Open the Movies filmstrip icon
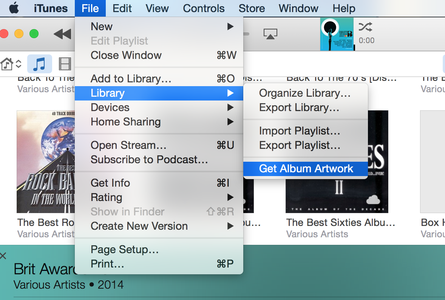 click(65, 64)
